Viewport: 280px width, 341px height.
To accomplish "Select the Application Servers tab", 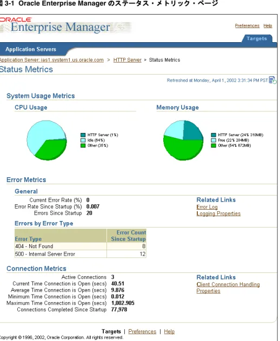I will 31,49.
